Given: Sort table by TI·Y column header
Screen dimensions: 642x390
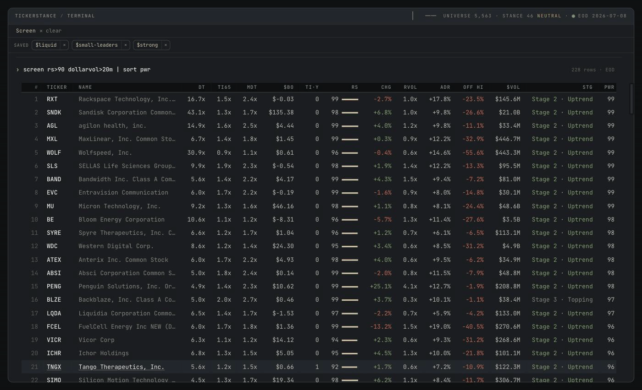Looking at the screenshot, I should pyautogui.click(x=312, y=87).
